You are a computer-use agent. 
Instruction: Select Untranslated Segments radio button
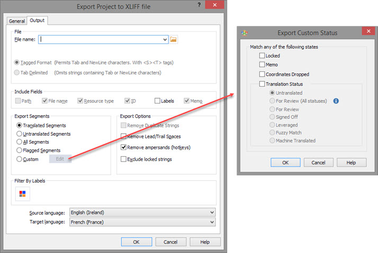point(19,134)
